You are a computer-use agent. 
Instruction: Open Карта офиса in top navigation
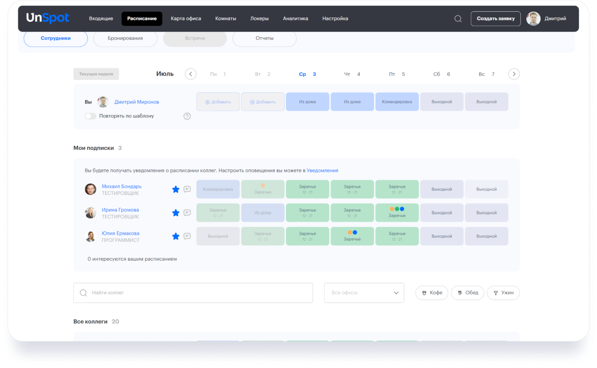tap(186, 19)
